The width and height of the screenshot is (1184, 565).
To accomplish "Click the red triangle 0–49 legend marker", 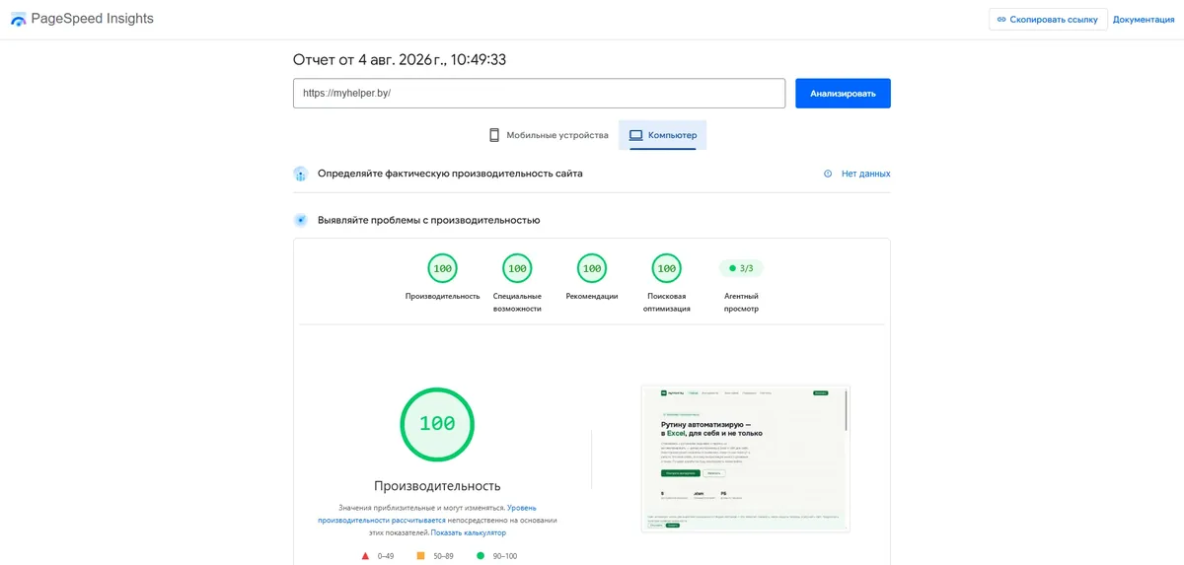I will pyautogui.click(x=366, y=556).
